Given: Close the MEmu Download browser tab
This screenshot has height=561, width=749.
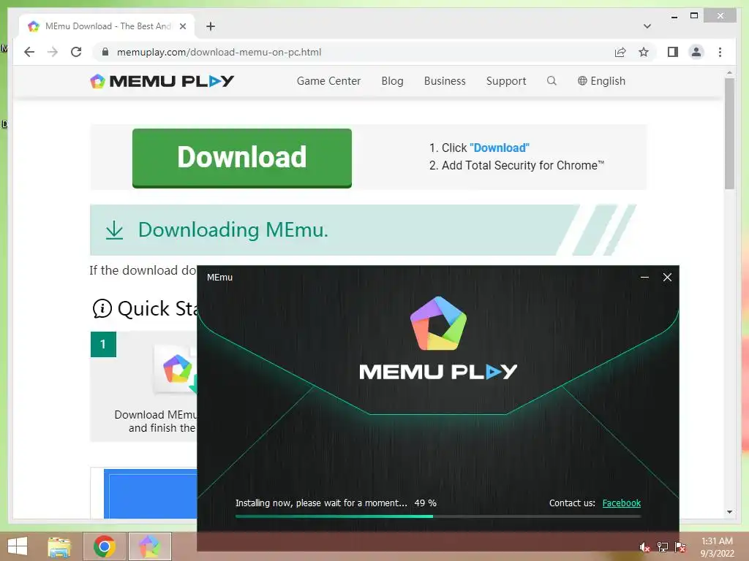Looking at the screenshot, I should [x=182, y=26].
